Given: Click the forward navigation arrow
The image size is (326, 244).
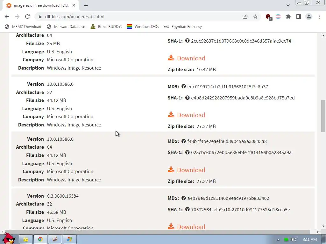Looking at the screenshot, I should pos(17,17).
